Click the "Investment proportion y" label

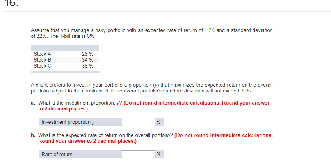pyautogui.click(x=68, y=122)
